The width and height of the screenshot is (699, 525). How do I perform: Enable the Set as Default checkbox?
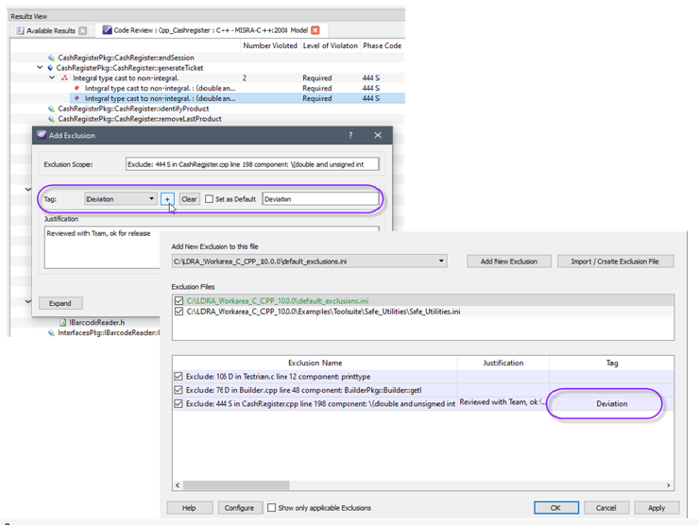(x=209, y=199)
